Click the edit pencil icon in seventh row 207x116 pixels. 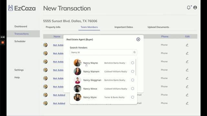point(187,95)
